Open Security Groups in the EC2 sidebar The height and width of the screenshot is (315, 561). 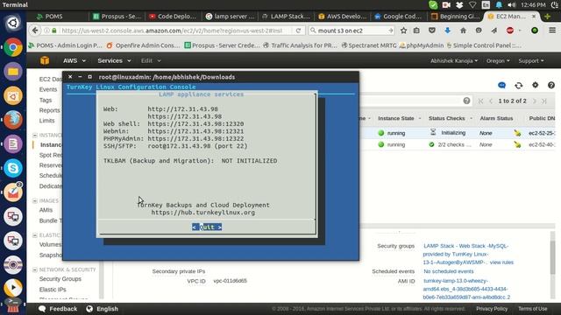60,279
